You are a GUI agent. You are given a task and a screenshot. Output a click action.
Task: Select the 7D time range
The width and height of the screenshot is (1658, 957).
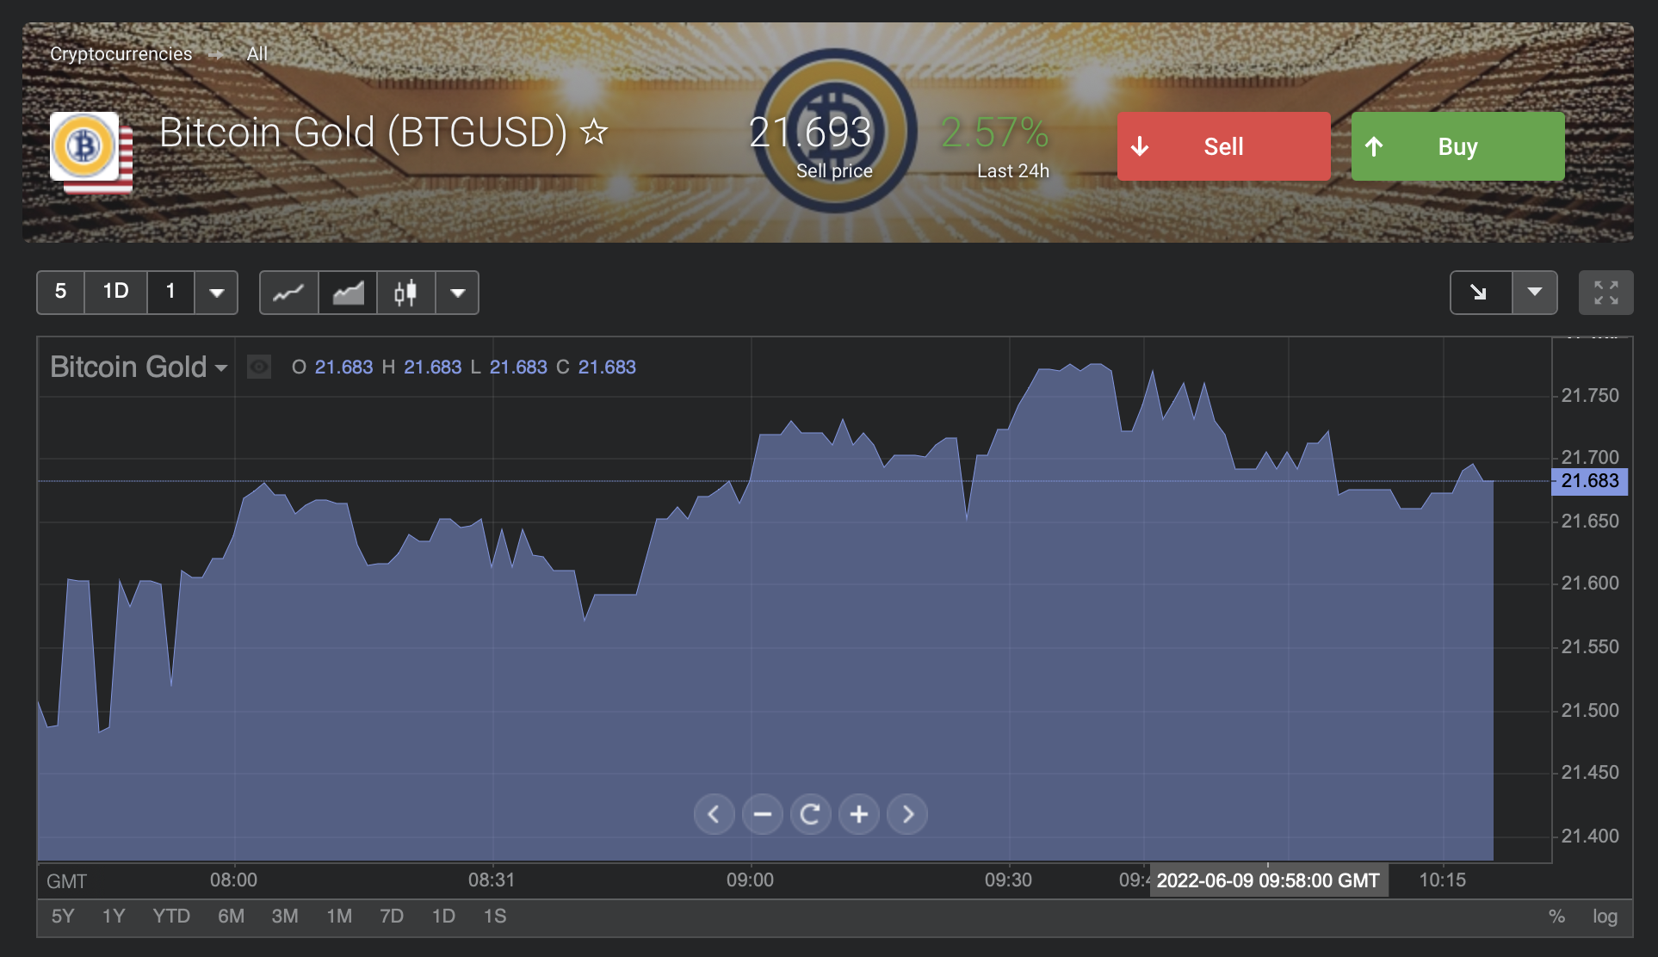(392, 917)
